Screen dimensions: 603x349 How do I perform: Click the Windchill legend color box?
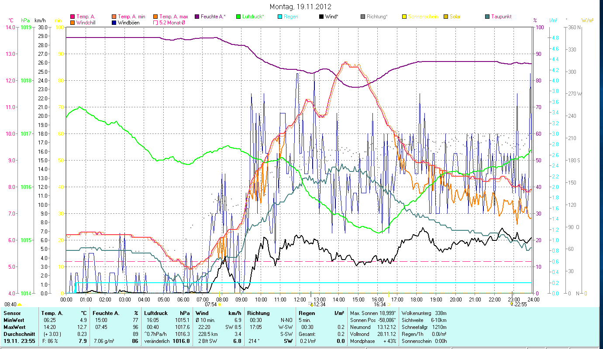[x=72, y=23]
